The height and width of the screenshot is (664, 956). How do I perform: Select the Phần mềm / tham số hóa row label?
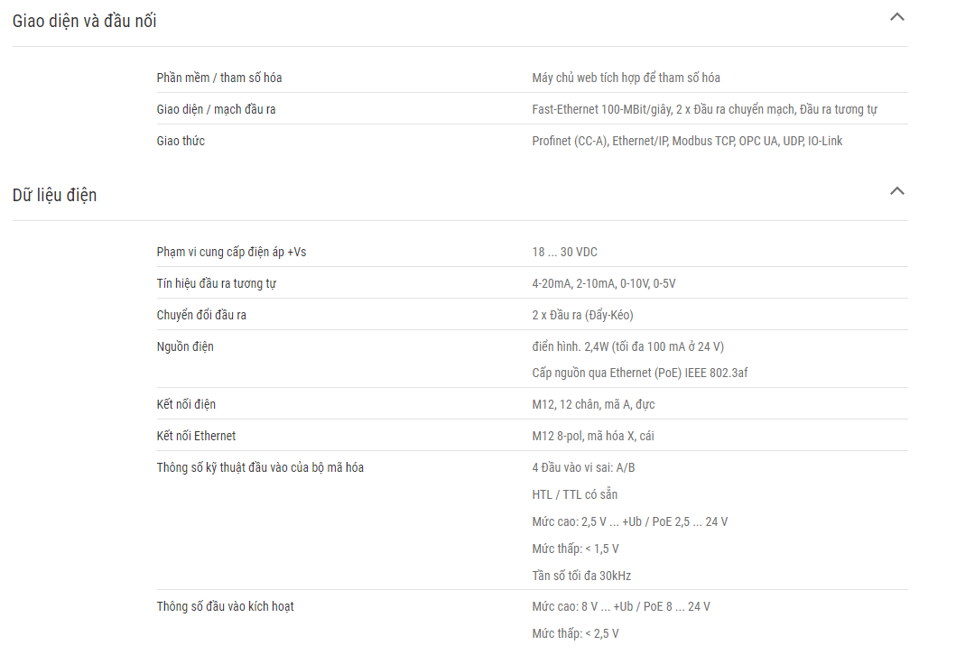pyautogui.click(x=218, y=78)
